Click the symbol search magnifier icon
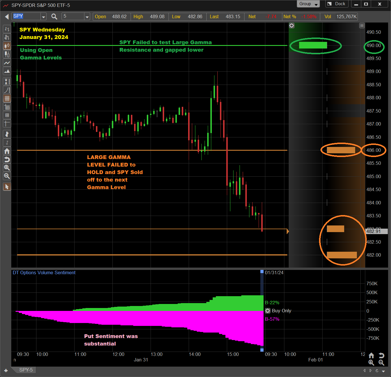 pyautogui.click(x=54, y=16)
